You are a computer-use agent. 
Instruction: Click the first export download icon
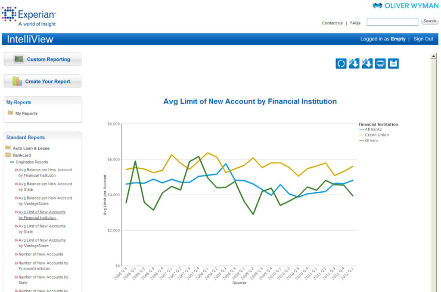coord(354,63)
